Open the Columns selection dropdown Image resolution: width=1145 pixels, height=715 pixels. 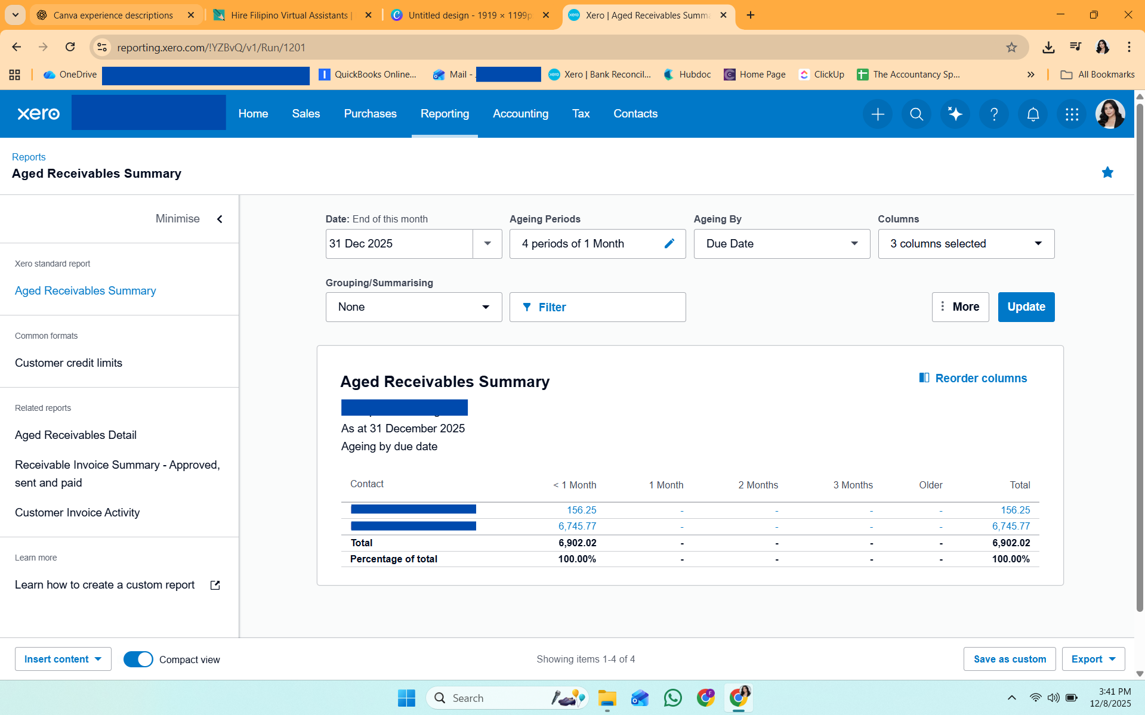(x=966, y=243)
